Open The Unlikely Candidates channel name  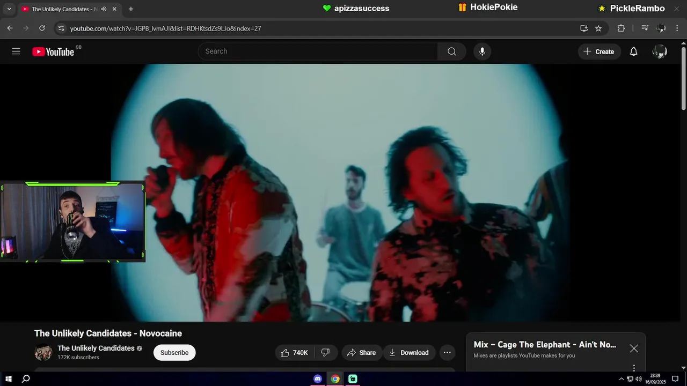click(x=96, y=348)
